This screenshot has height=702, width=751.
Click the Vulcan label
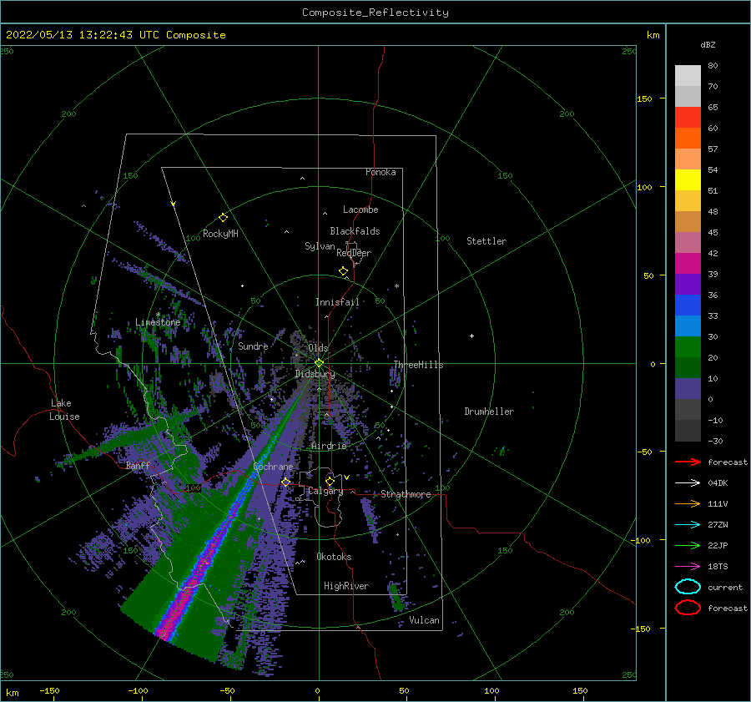pos(424,620)
